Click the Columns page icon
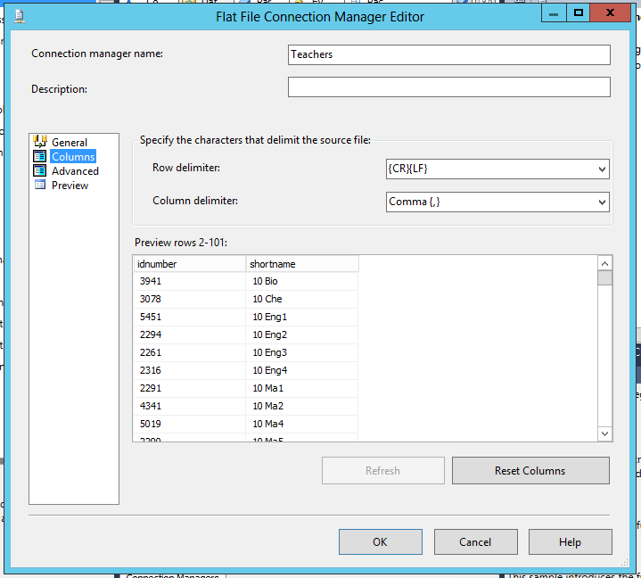The height and width of the screenshot is (578, 641). pyautogui.click(x=39, y=156)
